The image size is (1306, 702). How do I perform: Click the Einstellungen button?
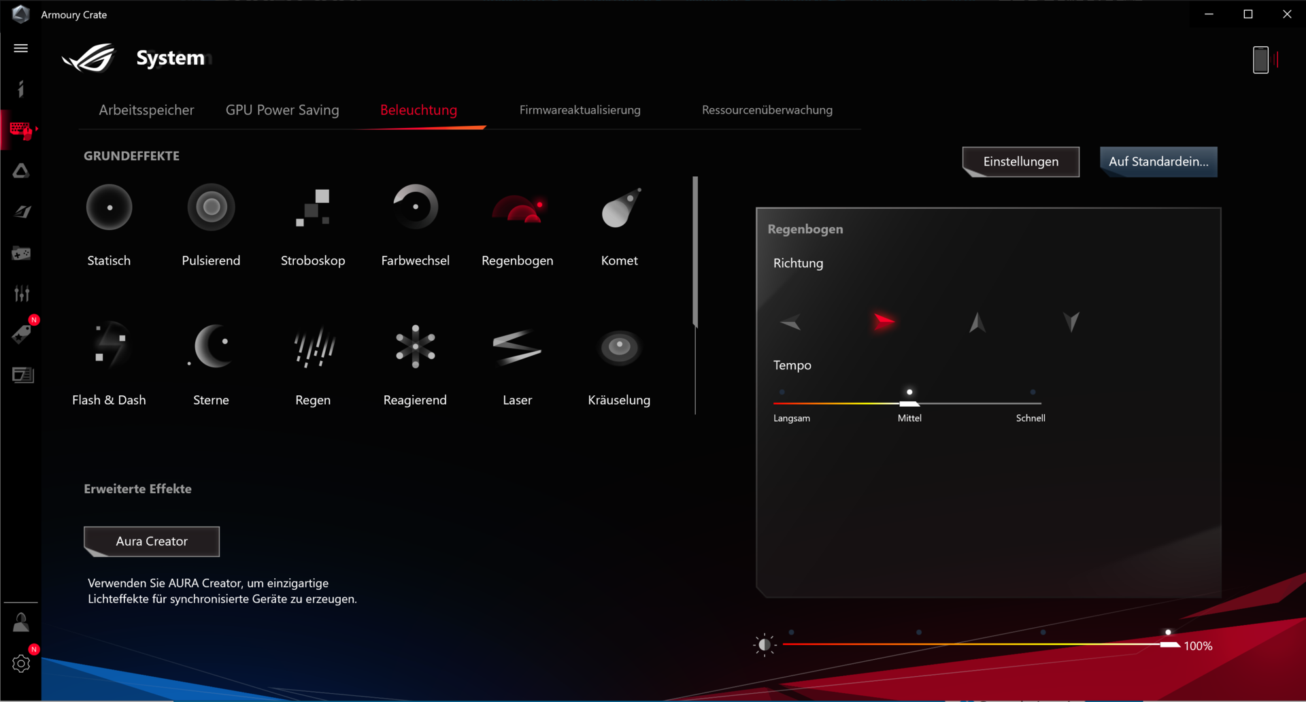click(1021, 162)
